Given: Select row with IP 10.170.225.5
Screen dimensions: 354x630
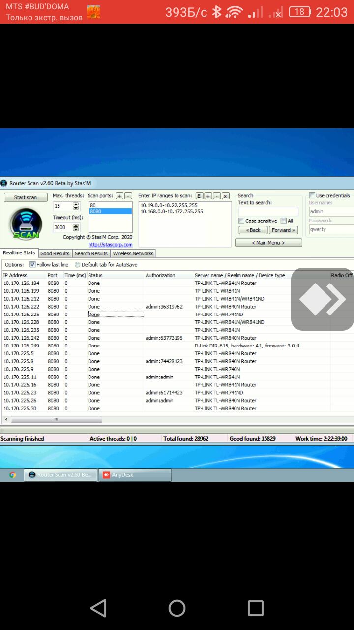Looking at the screenshot, I should point(177,353).
